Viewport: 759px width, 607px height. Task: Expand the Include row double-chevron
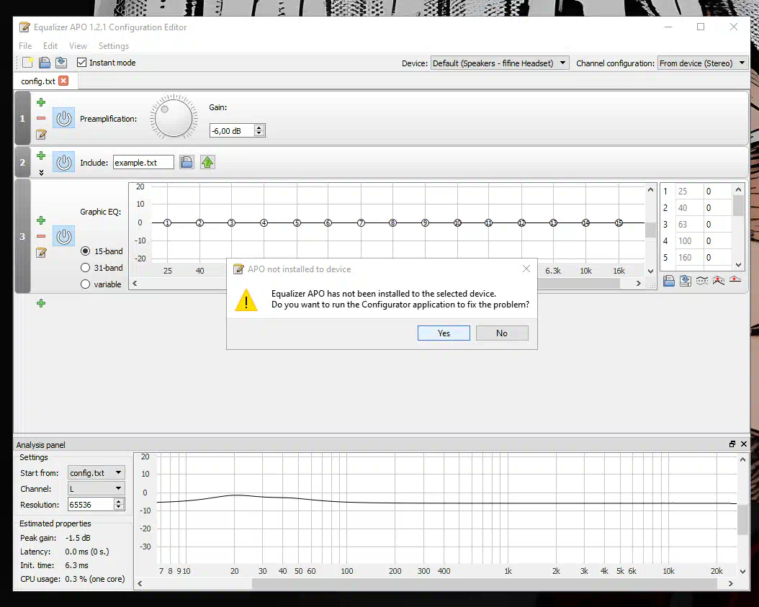pos(41,172)
